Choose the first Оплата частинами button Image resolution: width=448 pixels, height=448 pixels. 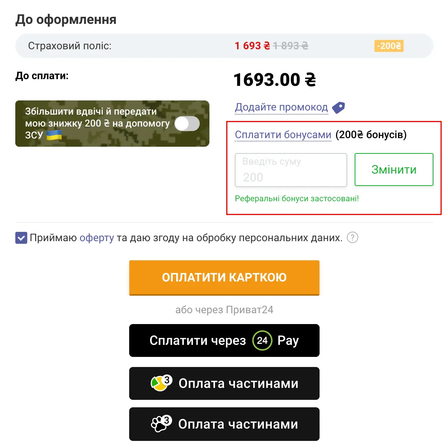click(224, 383)
